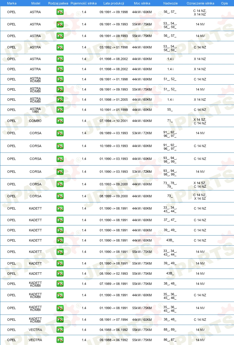Viewport: 234px width, 345px height.
Task: Select fuel icon for Astra 55kW with body 53_, 54_, 58_, 59_
Action: 60,24
